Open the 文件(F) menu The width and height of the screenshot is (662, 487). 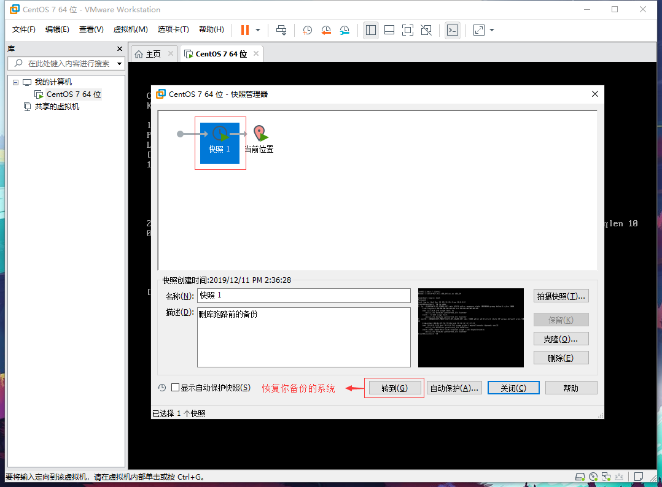pos(23,29)
